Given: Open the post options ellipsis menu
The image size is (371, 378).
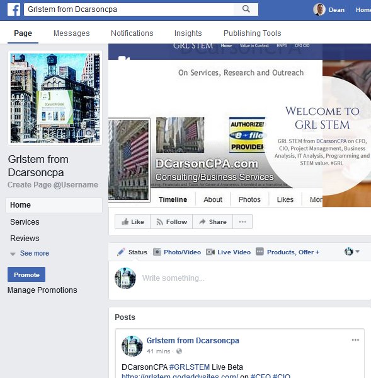Looking at the screenshot, I should tap(355, 340).
